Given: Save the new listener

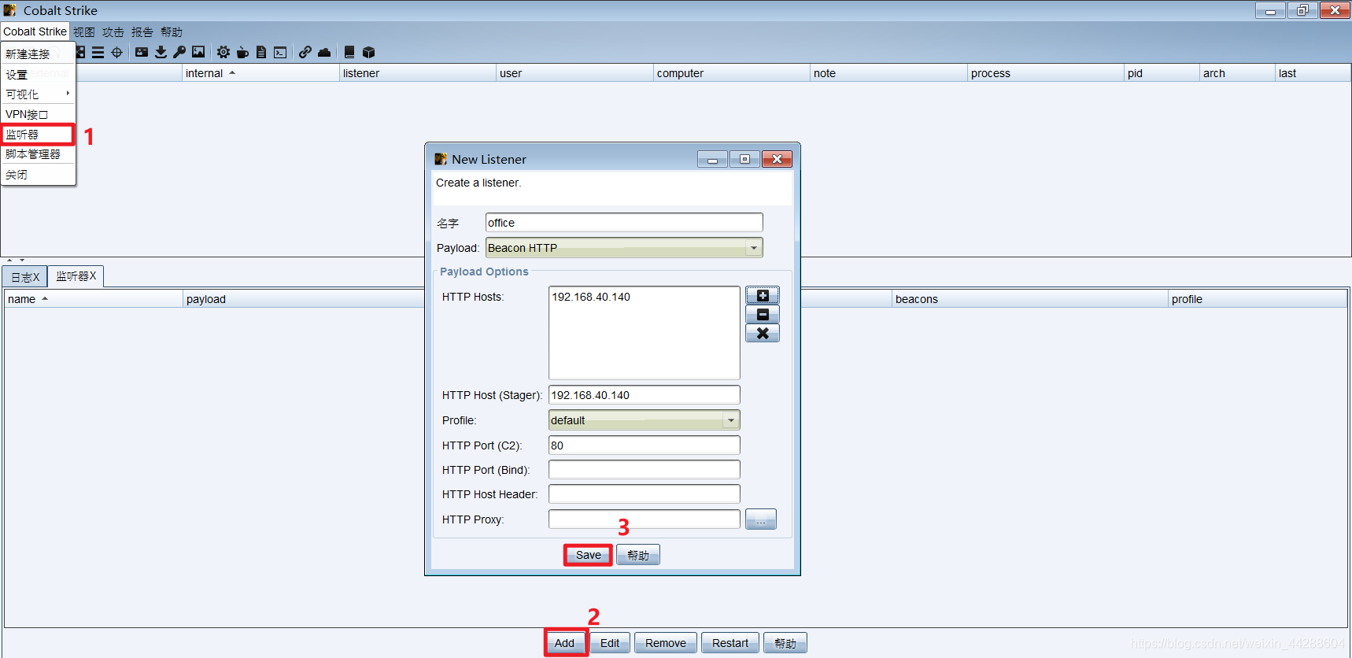Looking at the screenshot, I should 588,555.
